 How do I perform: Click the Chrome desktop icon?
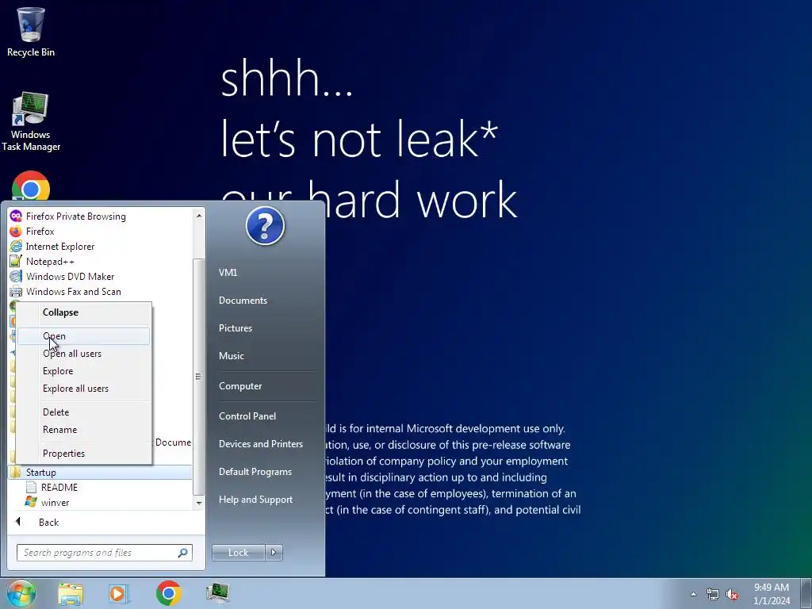click(31, 186)
